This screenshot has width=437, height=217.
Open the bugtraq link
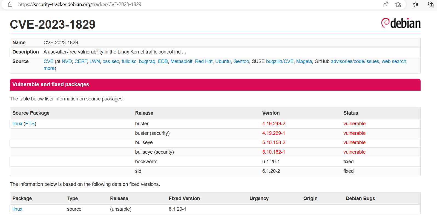[147, 61]
